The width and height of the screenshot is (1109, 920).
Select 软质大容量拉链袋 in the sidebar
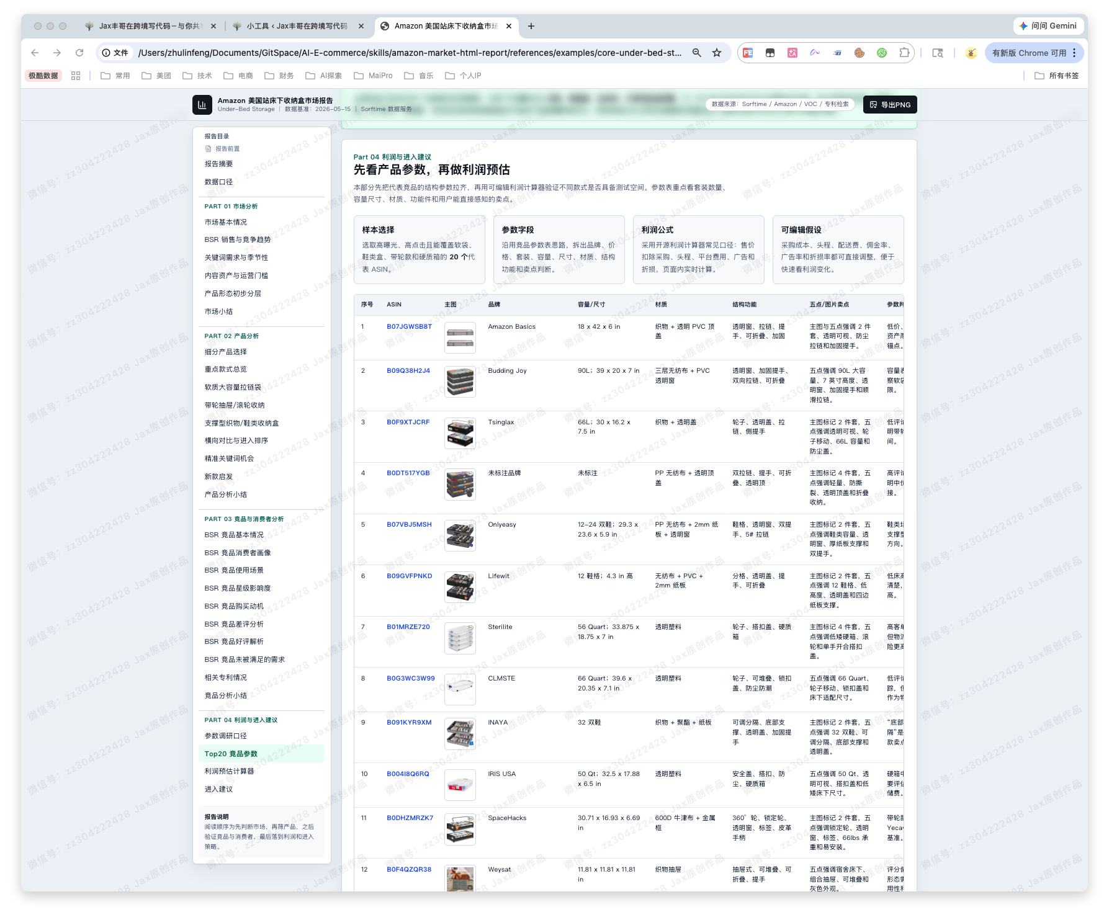[233, 387]
